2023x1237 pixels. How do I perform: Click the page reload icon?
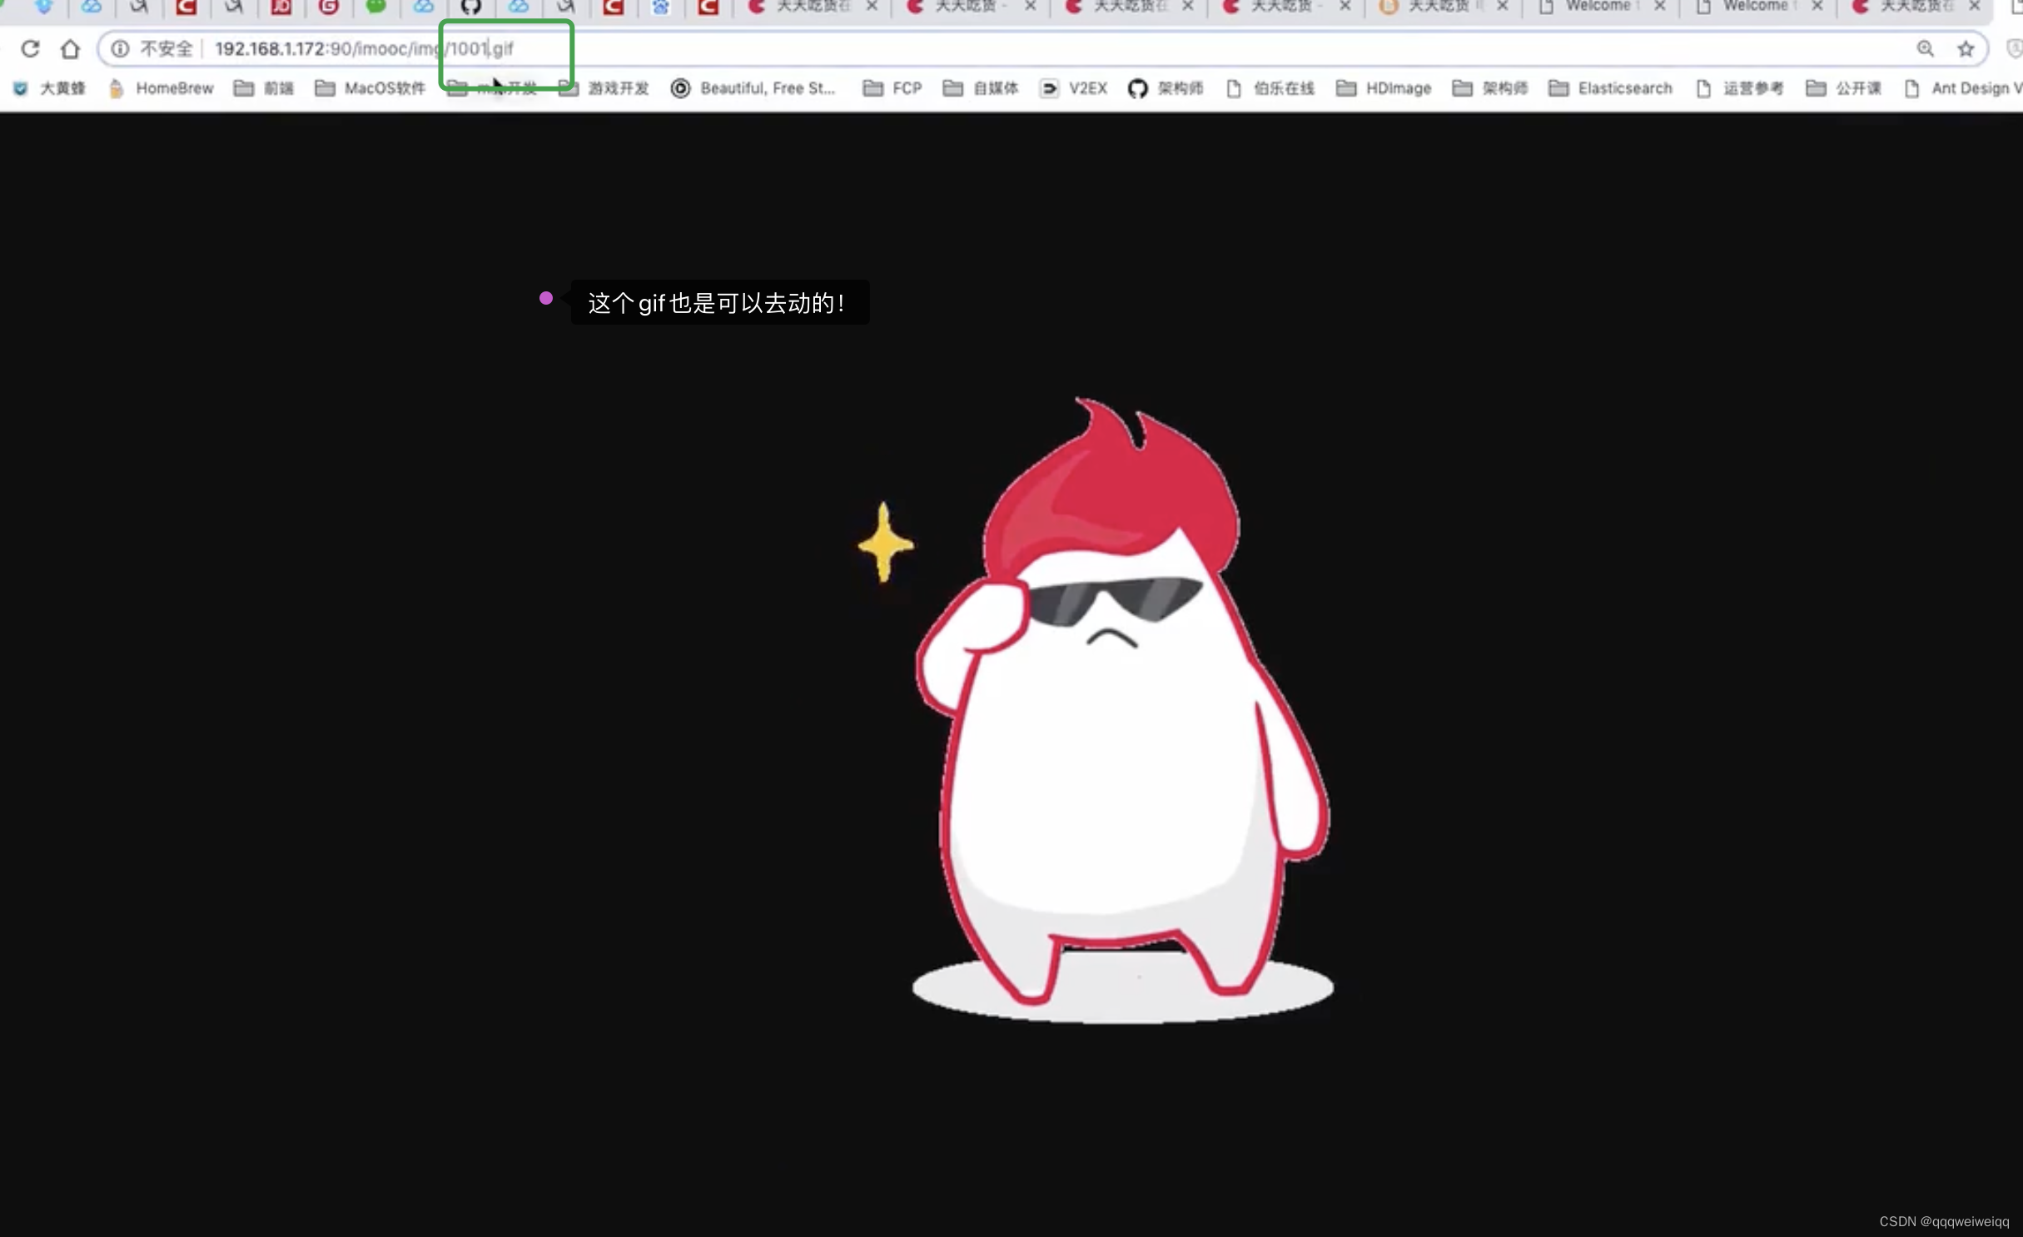coord(30,48)
